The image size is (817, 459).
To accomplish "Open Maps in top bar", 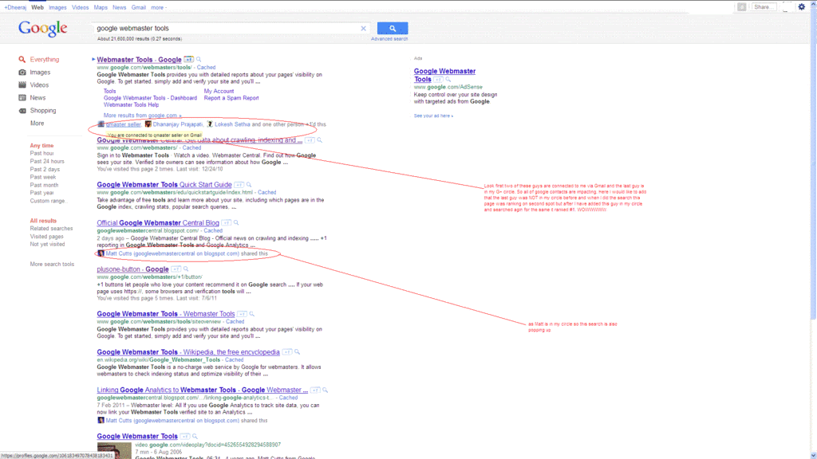I will pyautogui.click(x=101, y=7).
